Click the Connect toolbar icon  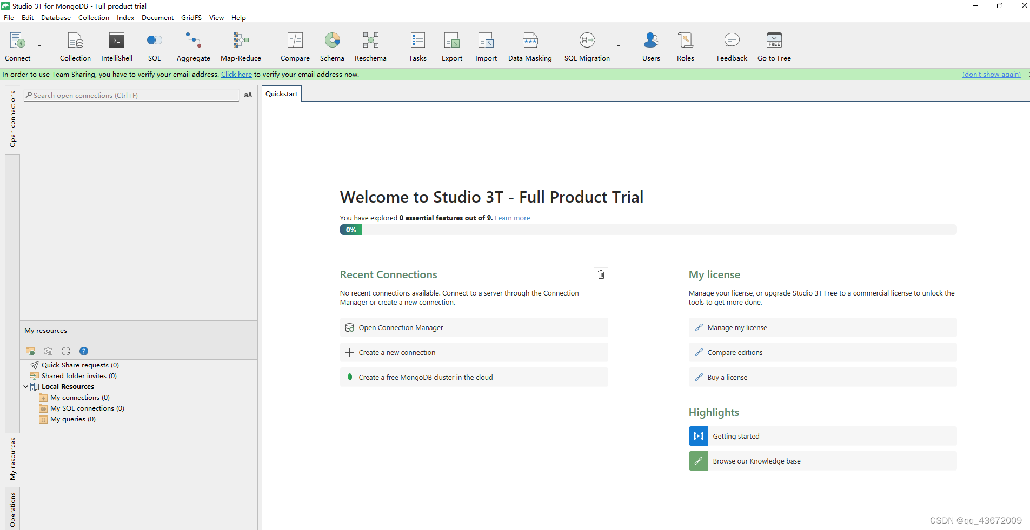pyautogui.click(x=17, y=46)
